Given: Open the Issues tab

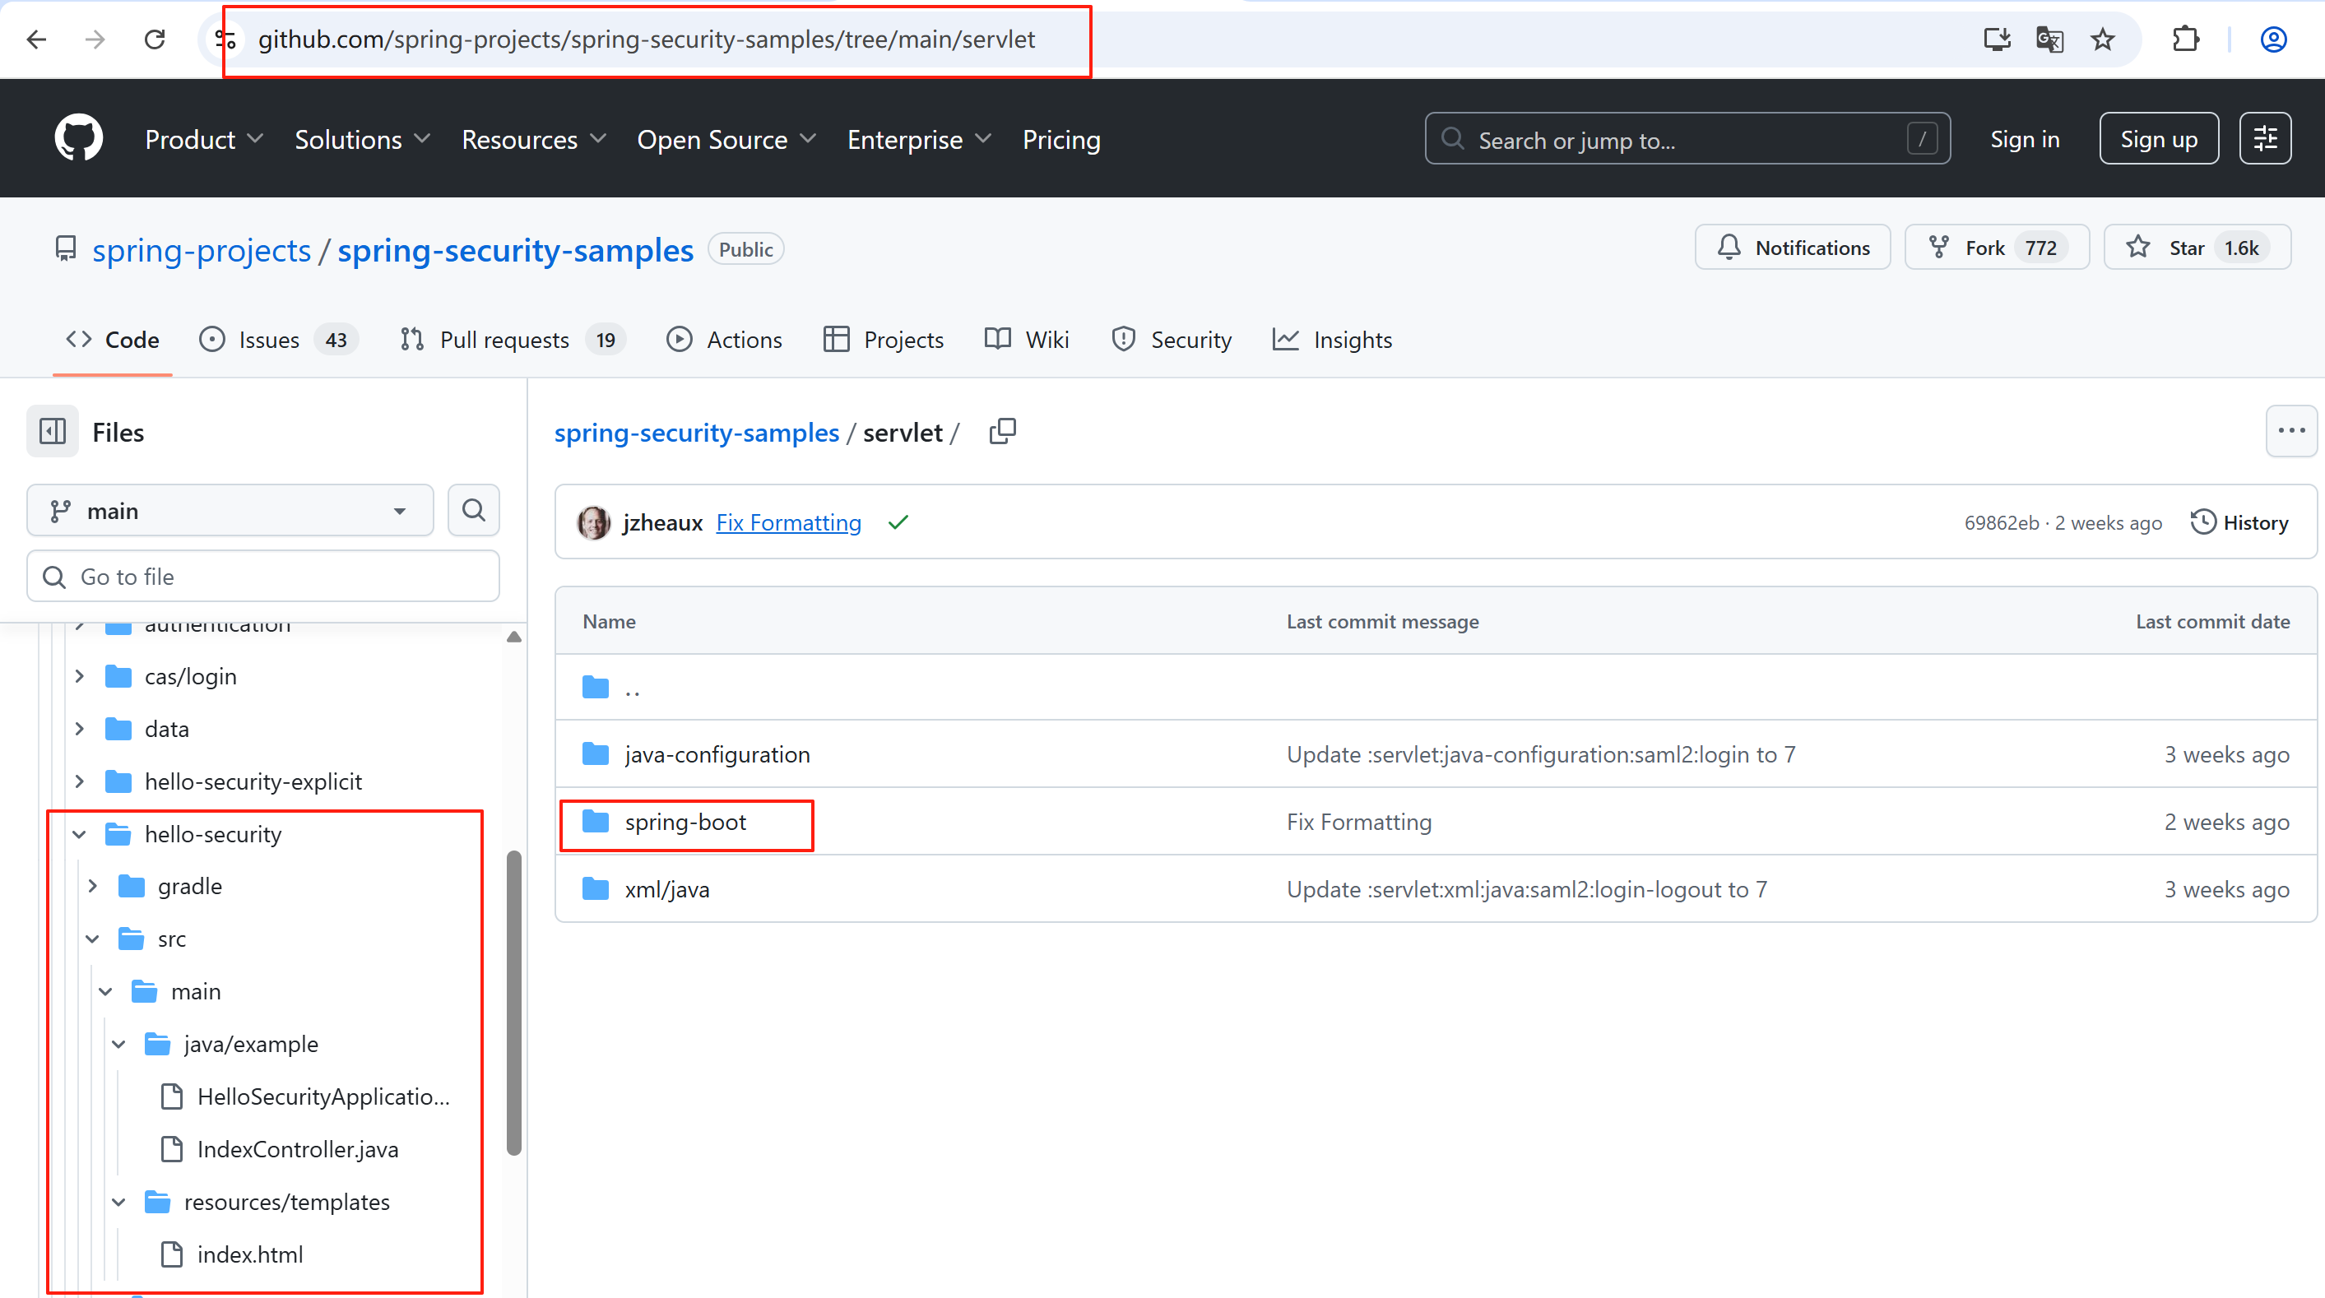Looking at the screenshot, I should pyautogui.click(x=278, y=341).
